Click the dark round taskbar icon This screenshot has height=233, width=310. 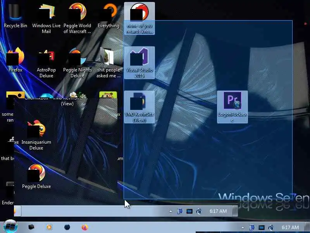[67, 227]
